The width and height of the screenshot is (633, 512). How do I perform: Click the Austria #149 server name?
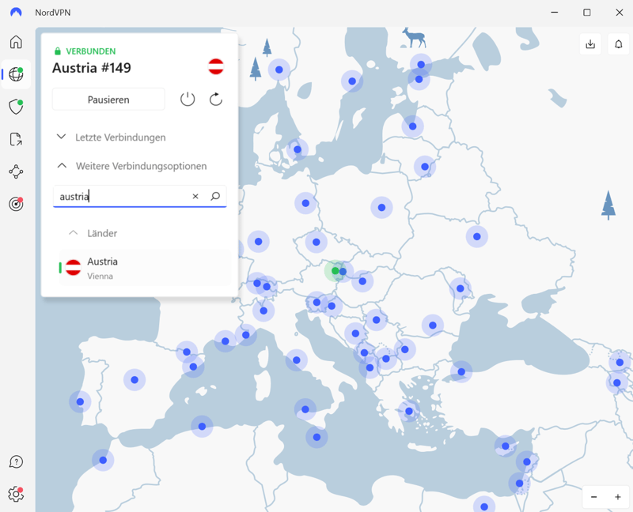92,68
